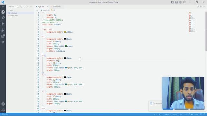Open the Run and Debug view
Viewport: 207px width, 116px height.
tap(3, 30)
